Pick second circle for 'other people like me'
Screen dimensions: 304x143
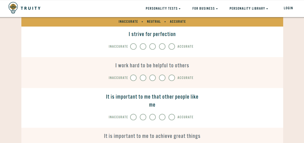point(143,117)
